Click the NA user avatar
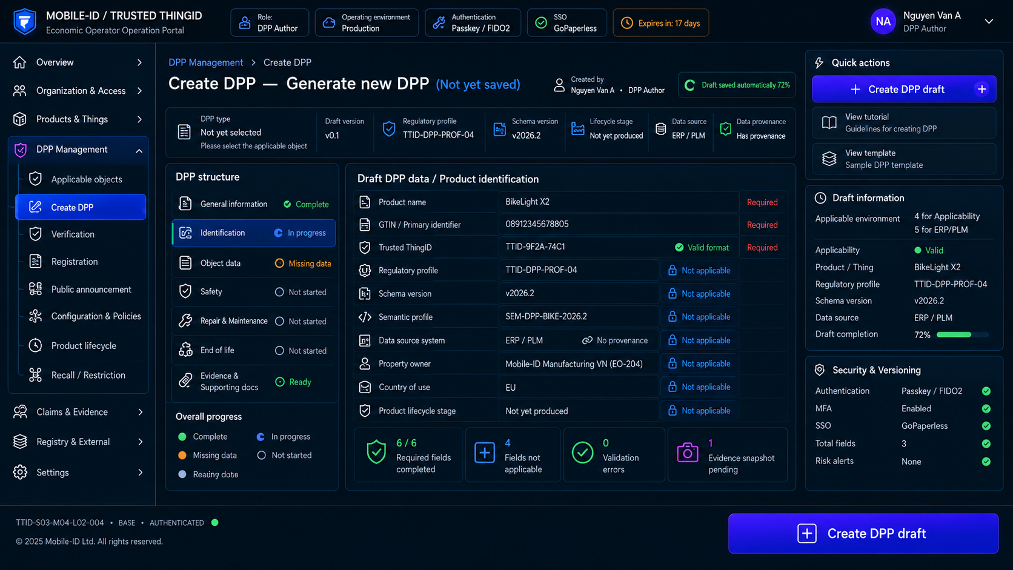 [x=883, y=22]
